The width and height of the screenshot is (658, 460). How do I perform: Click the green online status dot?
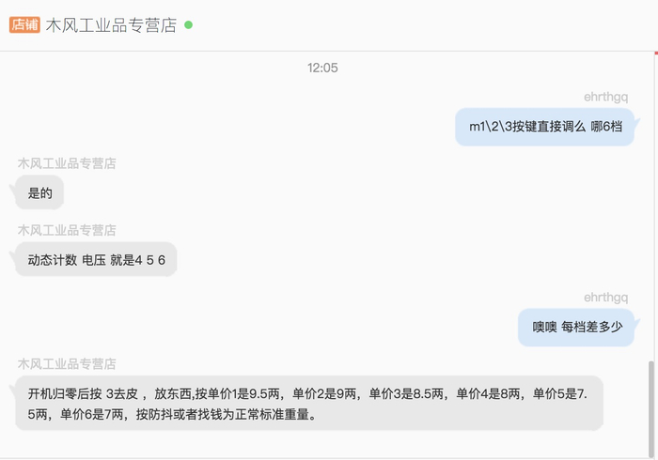coord(188,25)
